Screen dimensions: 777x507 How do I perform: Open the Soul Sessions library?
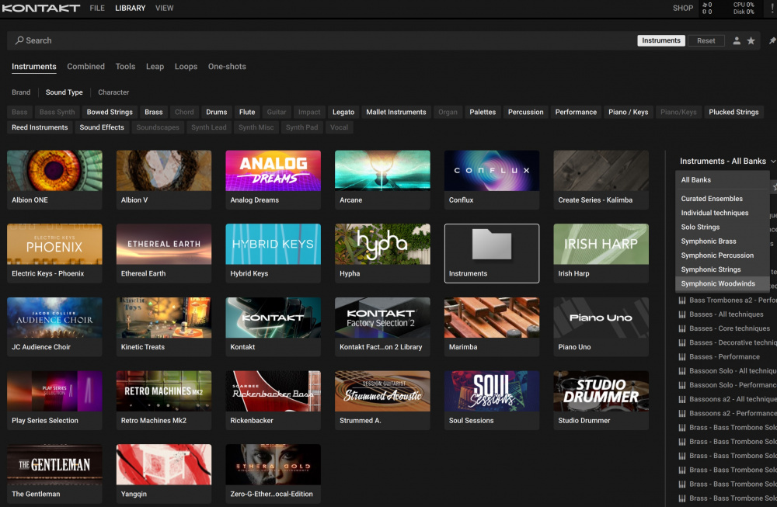pyautogui.click(x=492, y=400)
